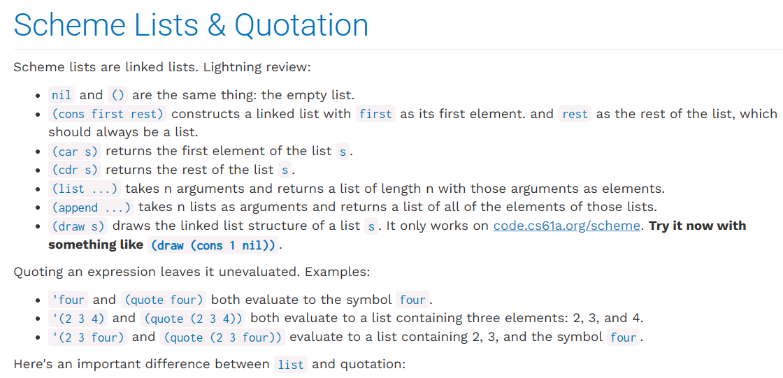Select the (append ...) code snippet
The image size is (783, 378).
point(91,208)
